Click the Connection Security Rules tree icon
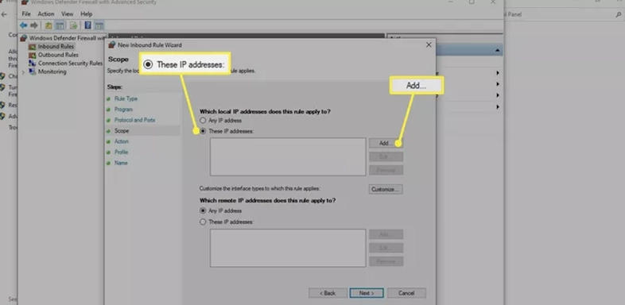The width and height of the screenshot is (625, 305). [33, 64]
